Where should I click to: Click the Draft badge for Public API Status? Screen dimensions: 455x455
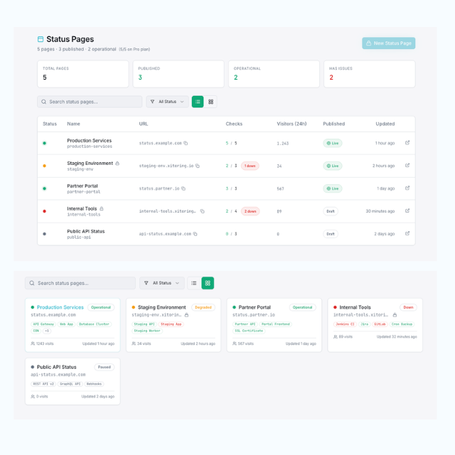(x=331, y=234)
